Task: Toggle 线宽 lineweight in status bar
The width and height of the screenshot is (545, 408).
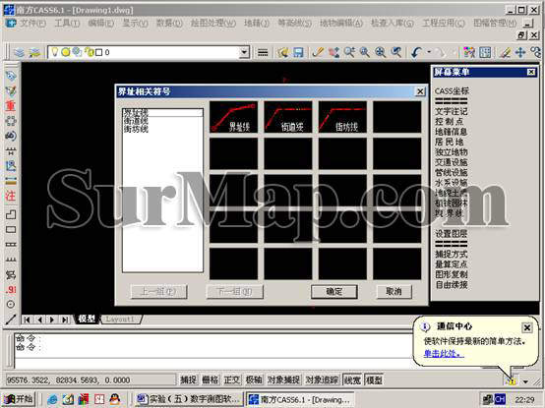Action: 352,379
